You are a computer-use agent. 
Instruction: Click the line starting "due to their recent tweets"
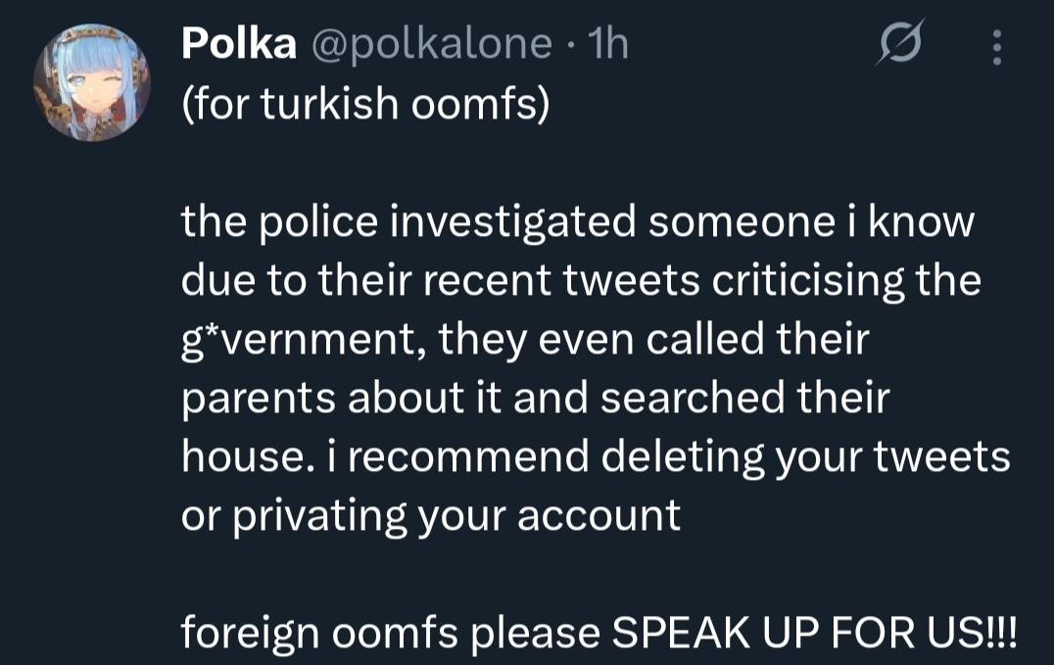tap(581, 281)
